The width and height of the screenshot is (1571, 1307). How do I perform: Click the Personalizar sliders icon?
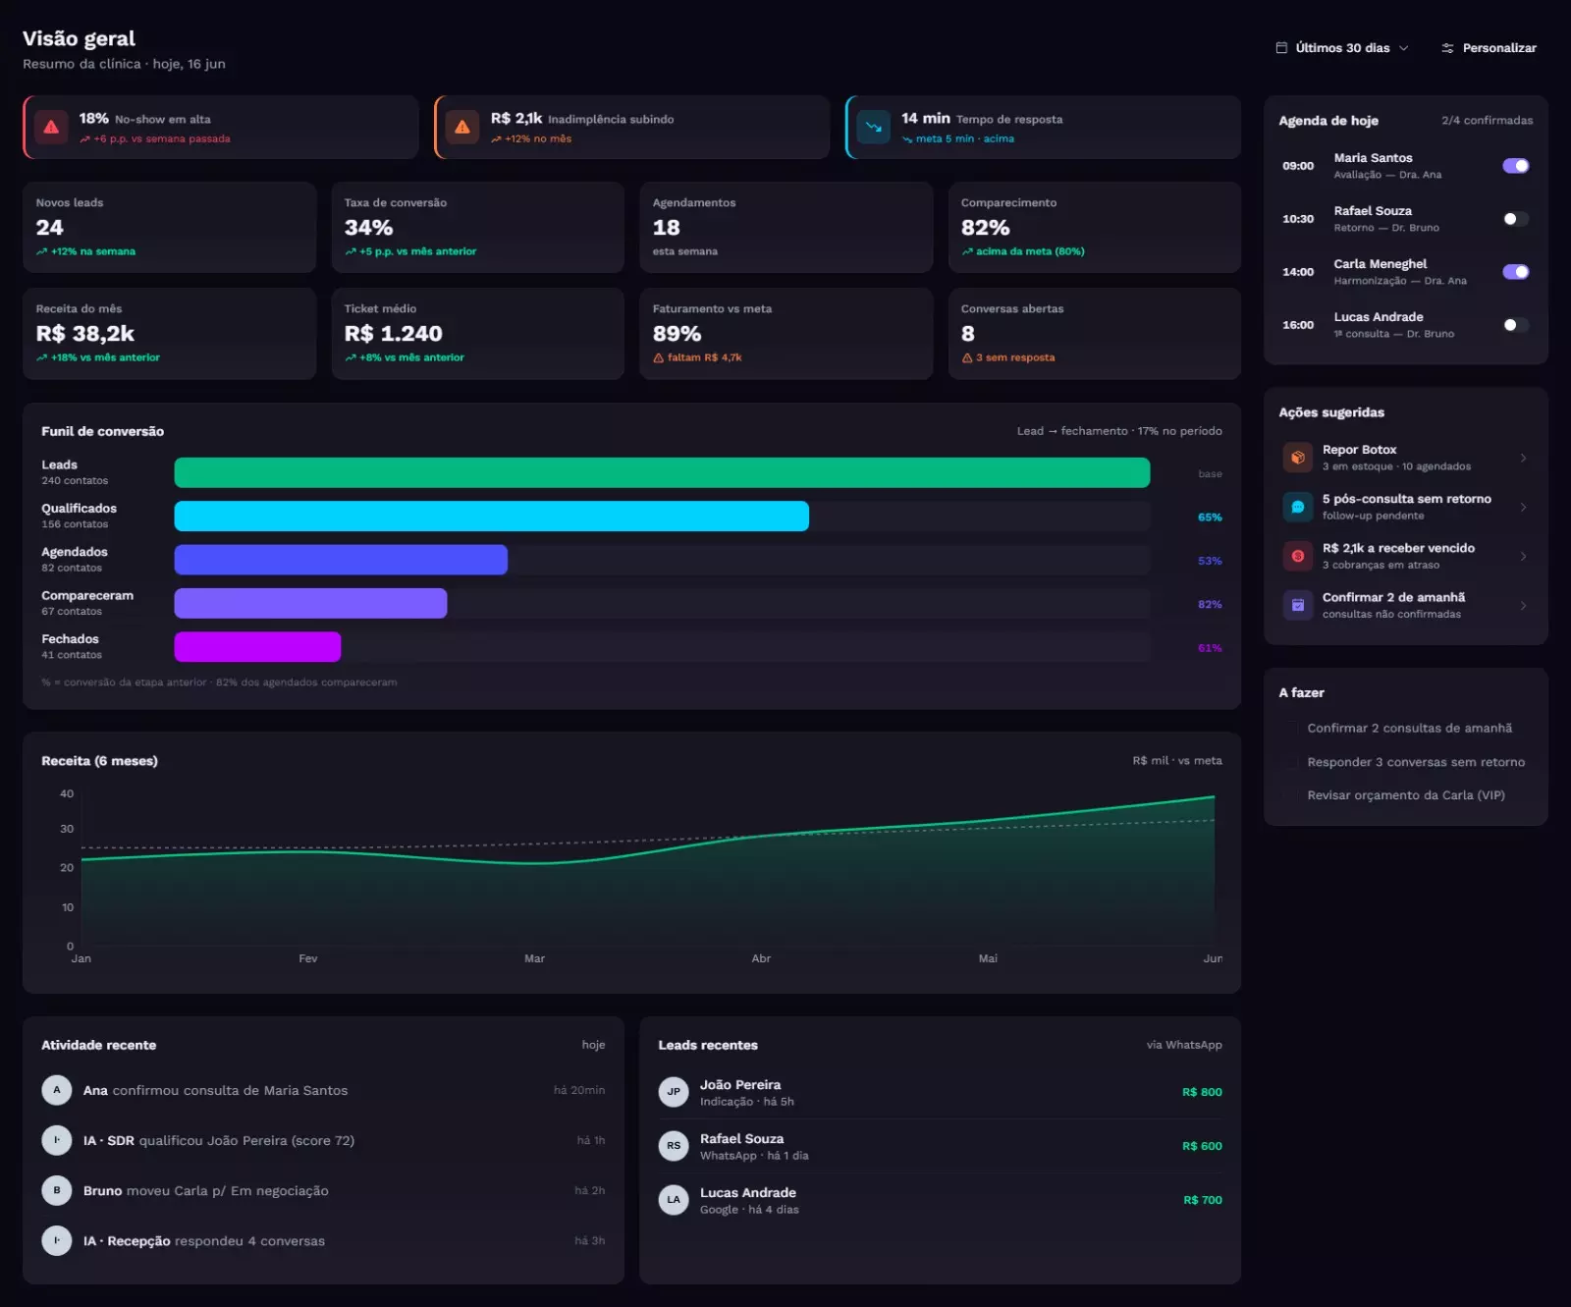point(1447,48)
